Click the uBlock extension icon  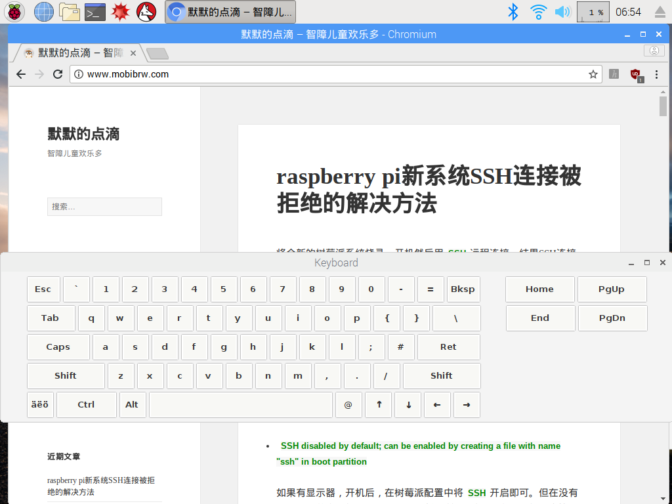coord(635,75)
